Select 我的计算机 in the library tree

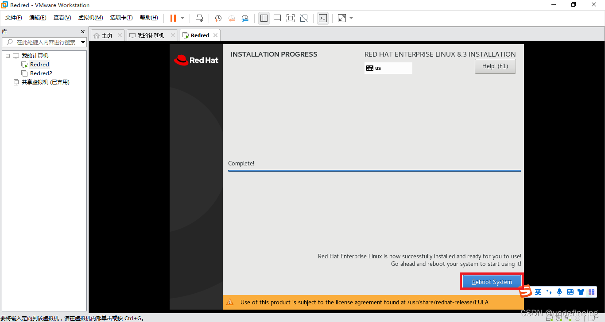coord(35,56)
